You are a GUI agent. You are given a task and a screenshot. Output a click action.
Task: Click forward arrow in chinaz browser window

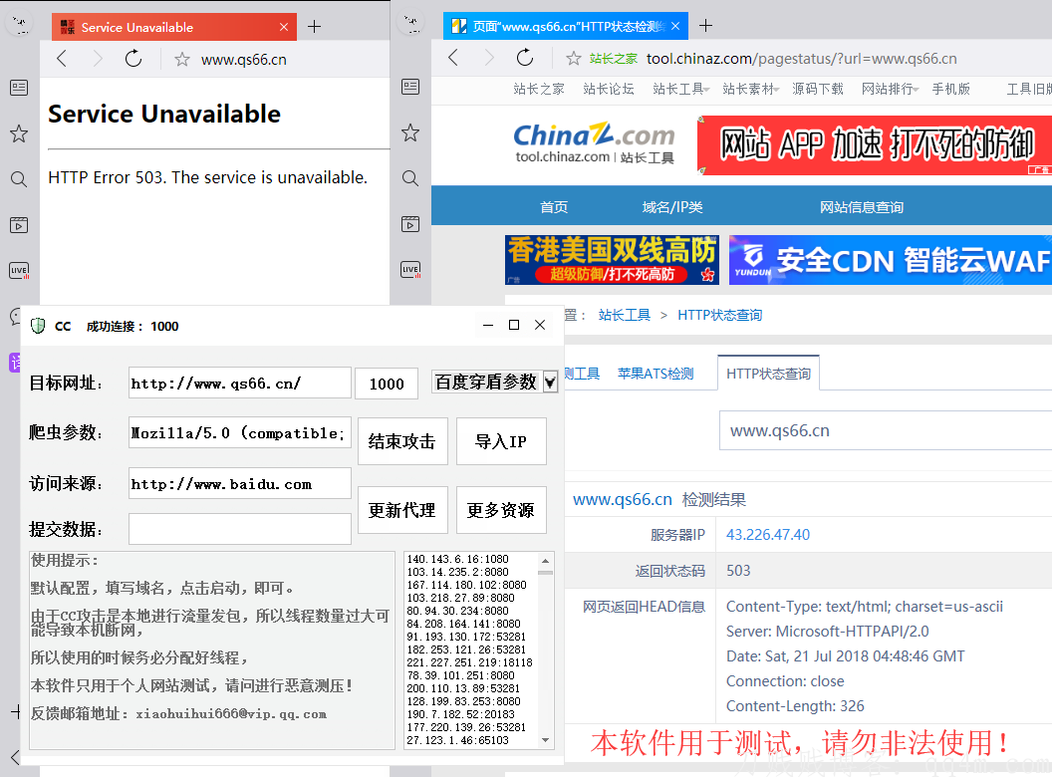click(x=489, y=58)
